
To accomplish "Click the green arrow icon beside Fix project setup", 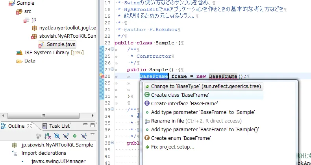I will (147, 147).
